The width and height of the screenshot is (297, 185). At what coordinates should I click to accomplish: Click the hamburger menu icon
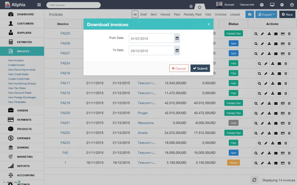tap(39, 5)
